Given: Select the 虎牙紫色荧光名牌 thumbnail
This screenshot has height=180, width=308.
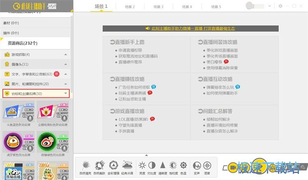Looking at the screenshot, I should (18, 142).
